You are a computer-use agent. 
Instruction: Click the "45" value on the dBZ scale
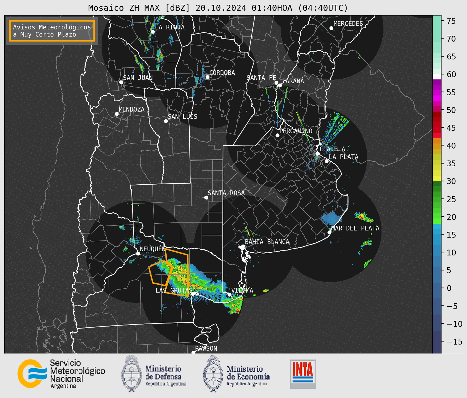pyautogui.click(x=451, y=128)
